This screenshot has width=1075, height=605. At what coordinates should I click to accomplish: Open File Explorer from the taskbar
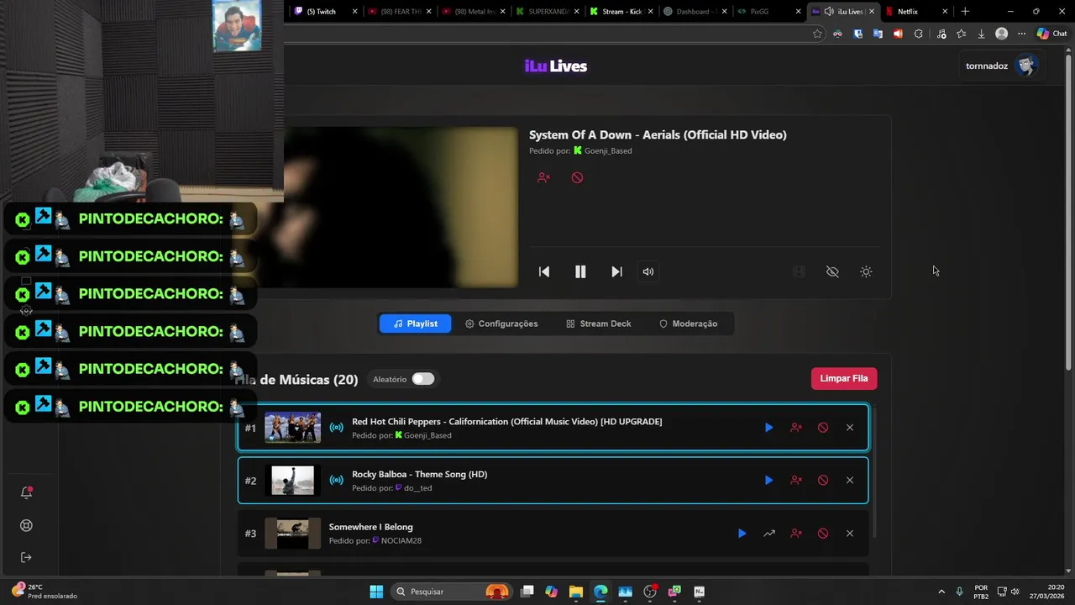575,592
